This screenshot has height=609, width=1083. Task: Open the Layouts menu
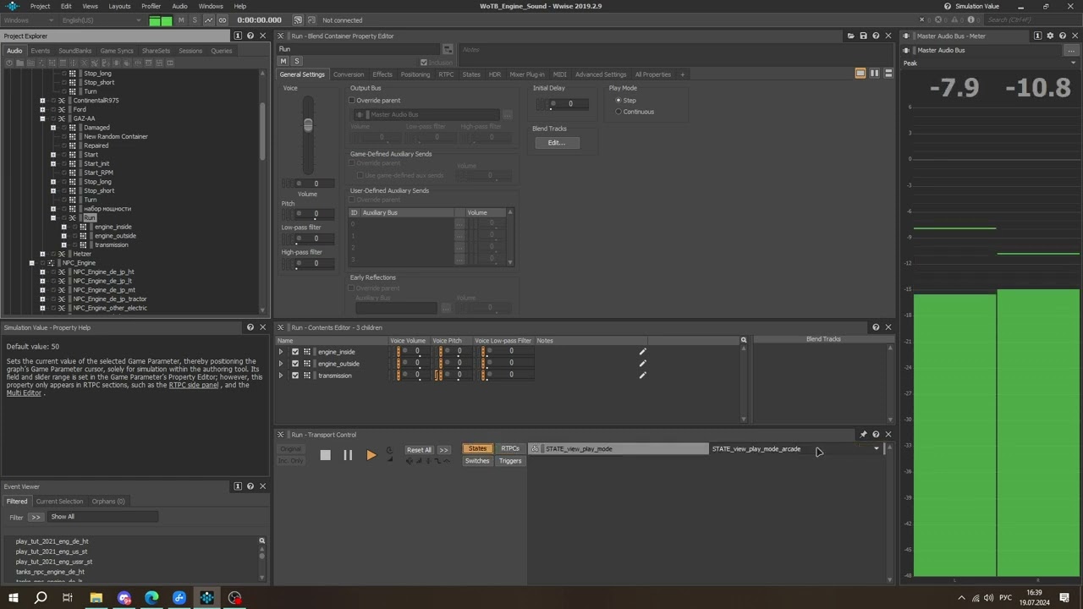(x=119, y=6)
